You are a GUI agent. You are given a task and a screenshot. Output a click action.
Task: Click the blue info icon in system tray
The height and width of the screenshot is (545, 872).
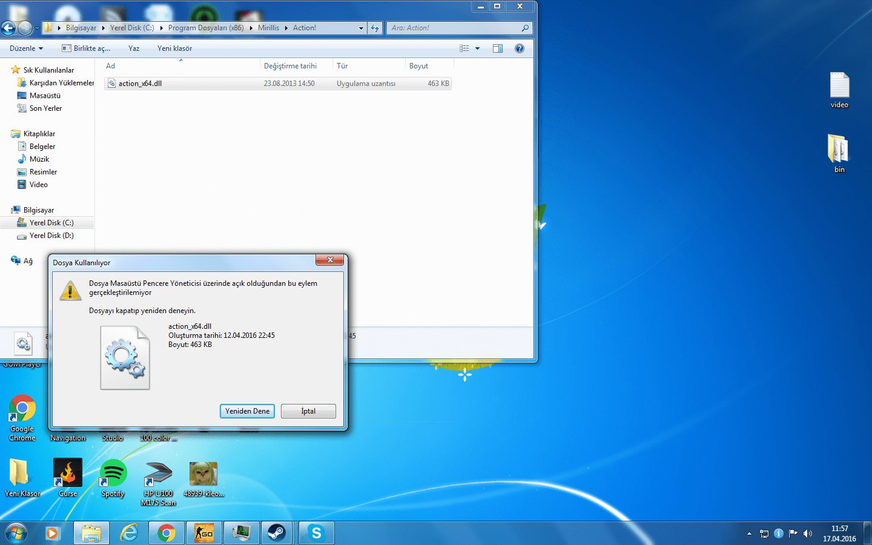[x=779, y=533]
